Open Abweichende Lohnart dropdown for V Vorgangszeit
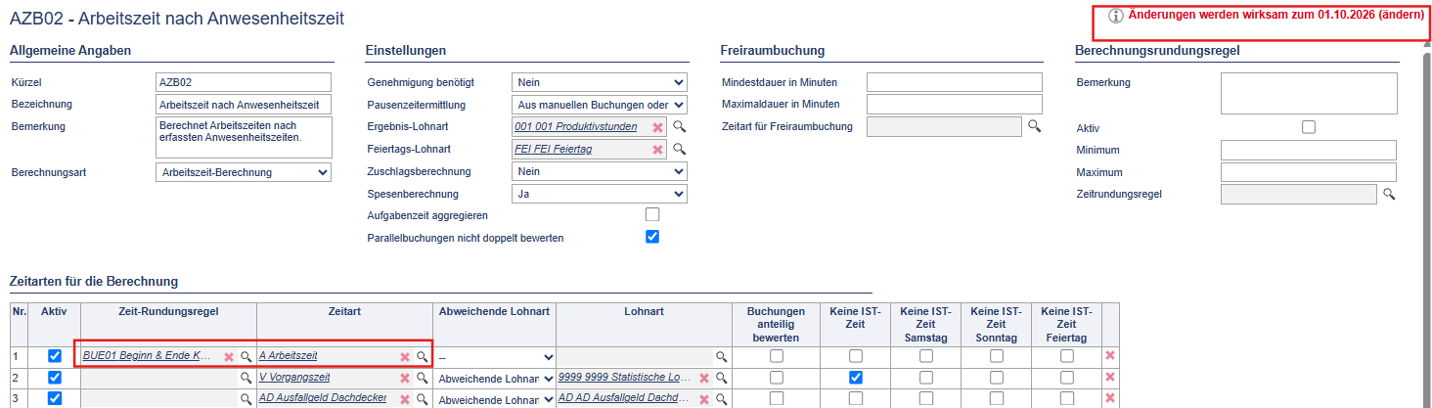The height and width of the screenshot is (408, 1432). 496,379
